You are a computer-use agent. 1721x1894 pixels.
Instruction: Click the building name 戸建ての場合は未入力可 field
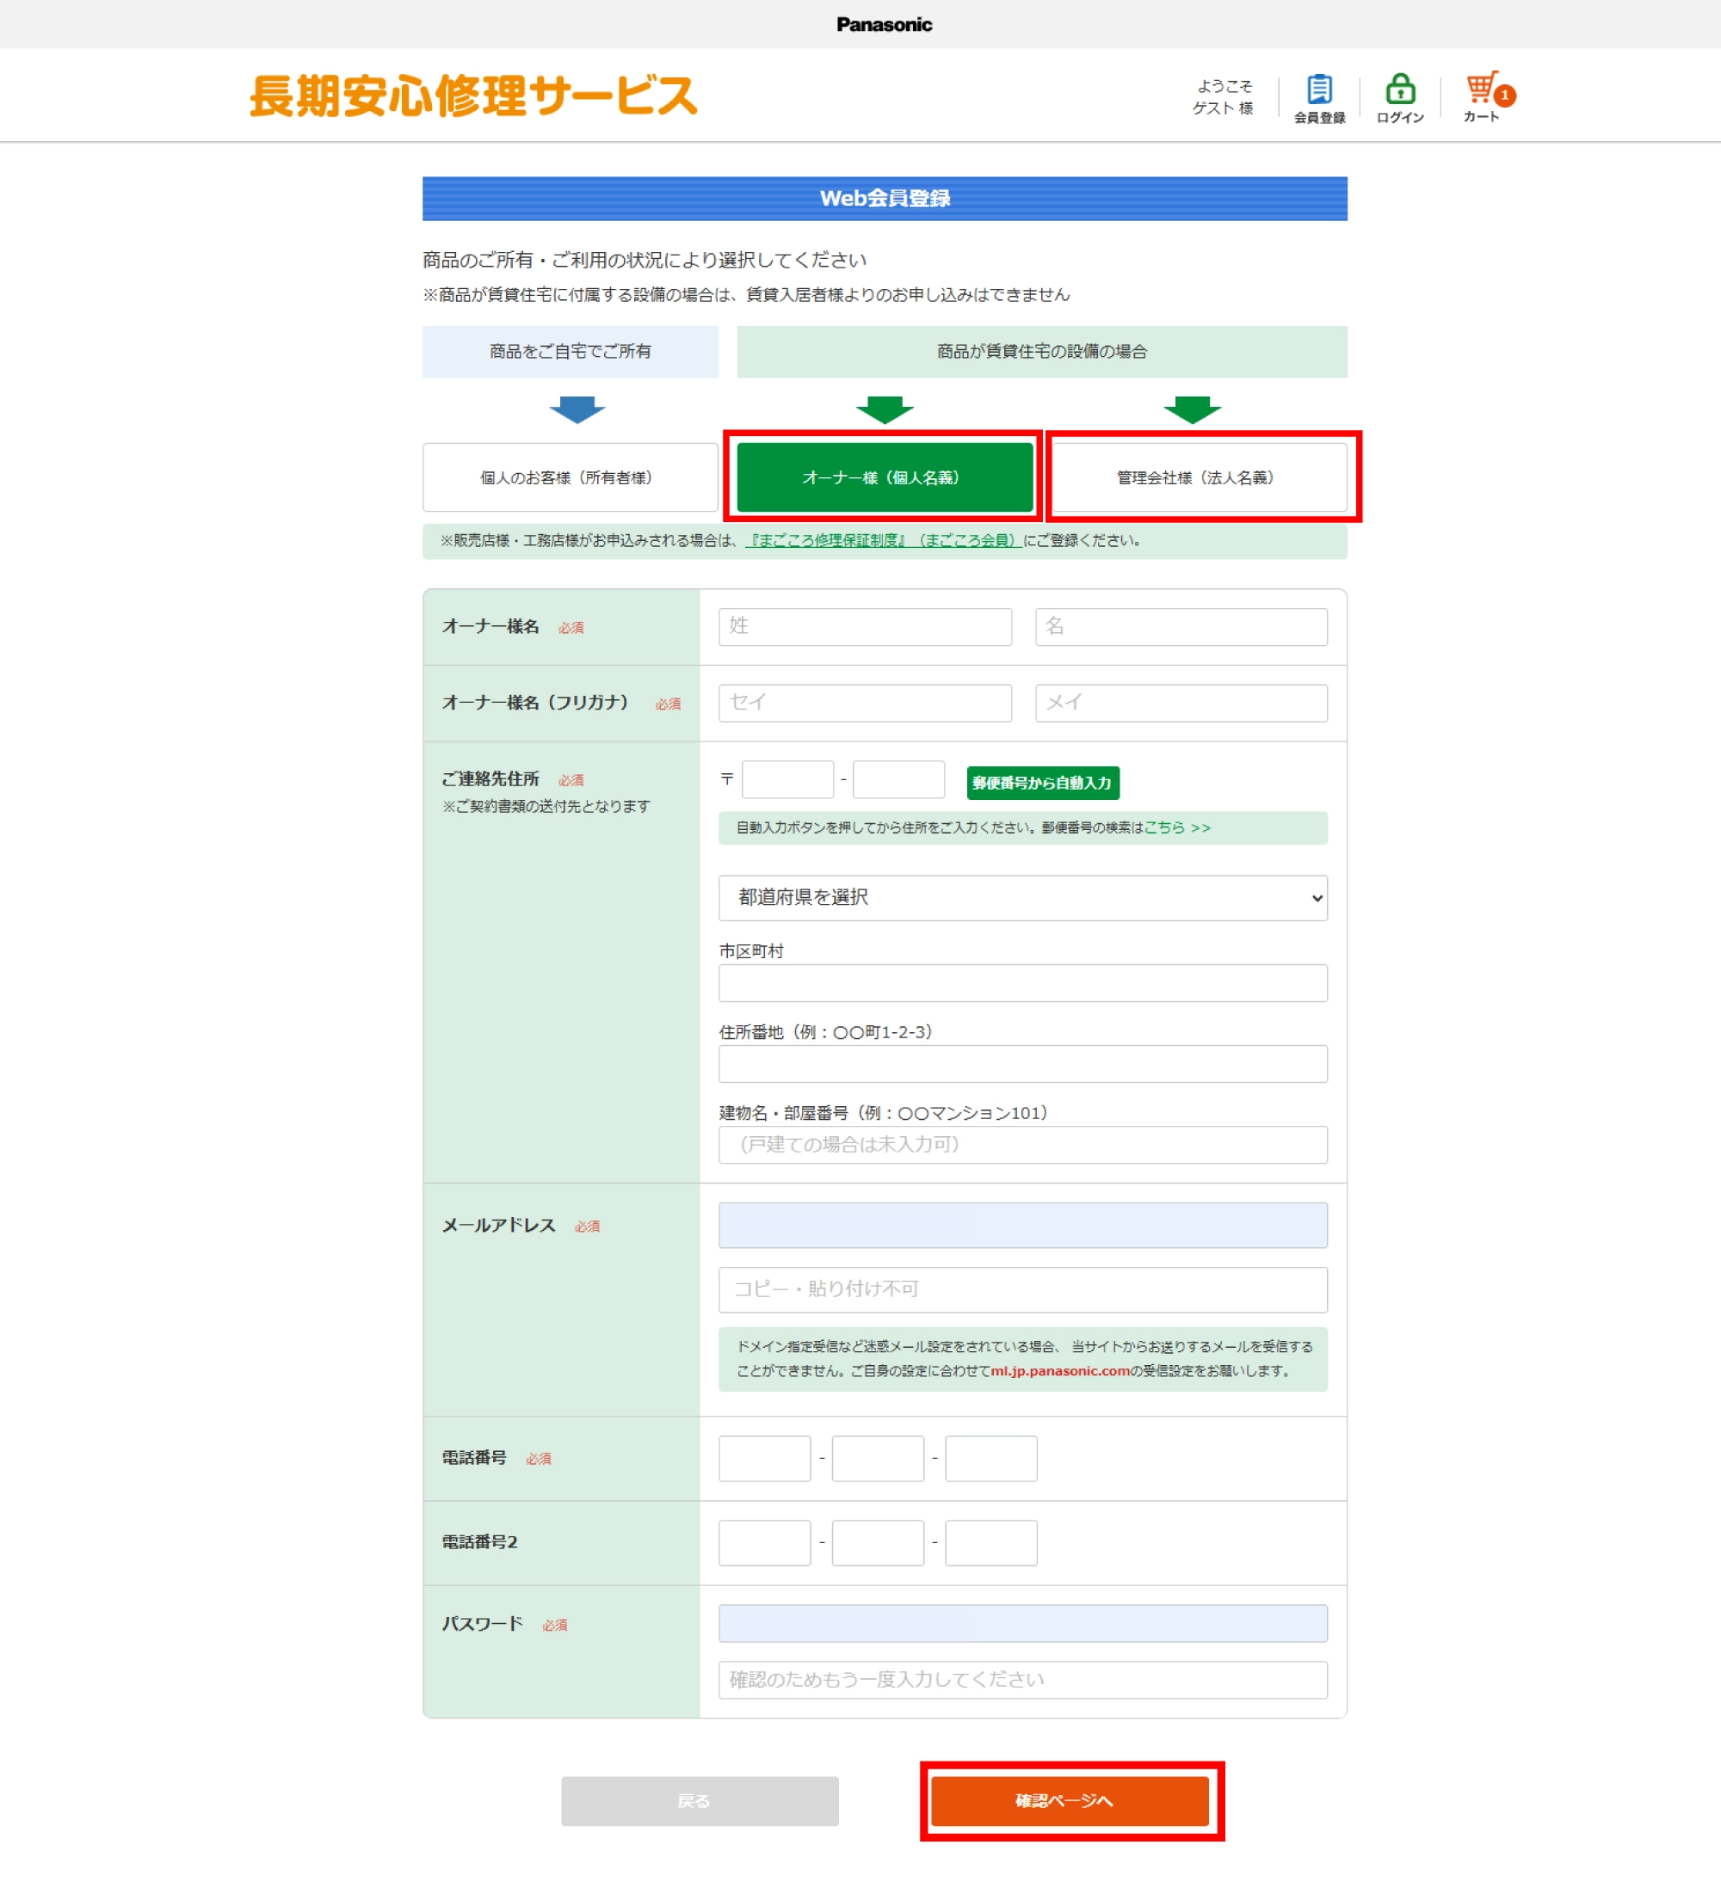pyautogui.click(x=1021, y=1144)
